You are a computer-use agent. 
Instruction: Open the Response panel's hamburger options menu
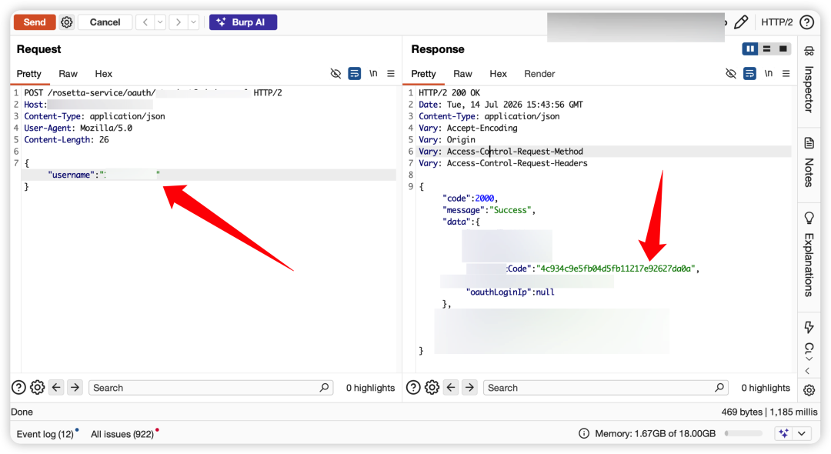coord(786,74)
